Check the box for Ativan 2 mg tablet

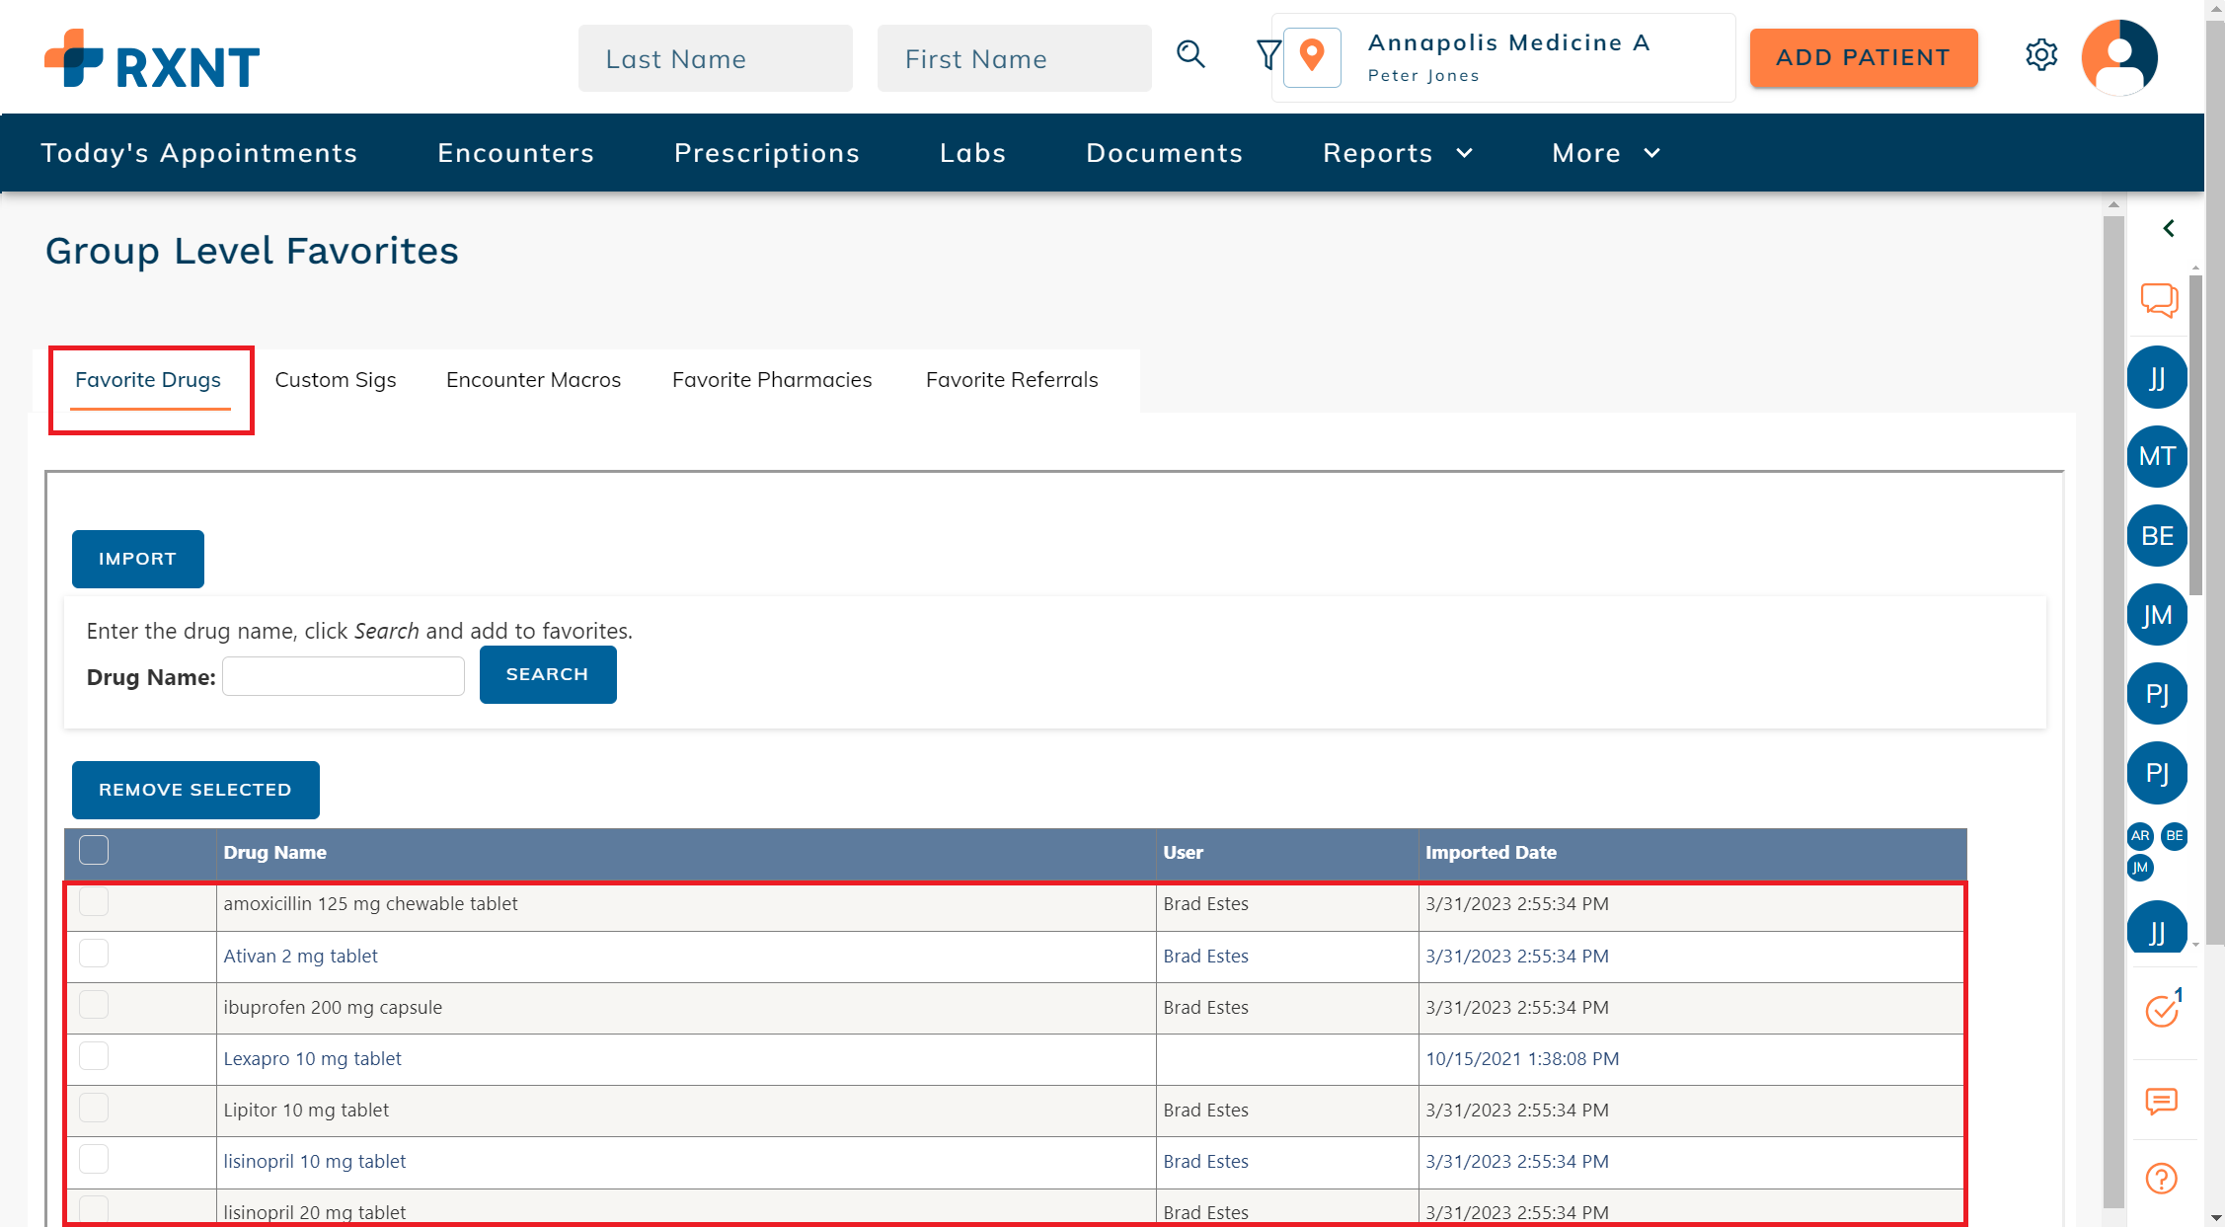point(94,955)
